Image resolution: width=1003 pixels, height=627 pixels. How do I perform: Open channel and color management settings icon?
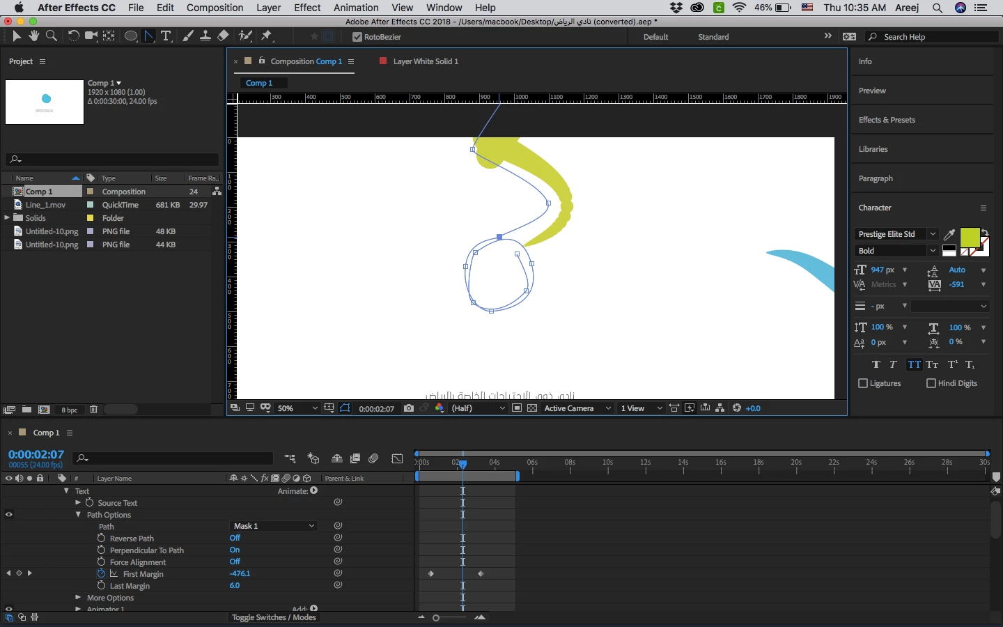pyautogui.click(x=440, y=408)
